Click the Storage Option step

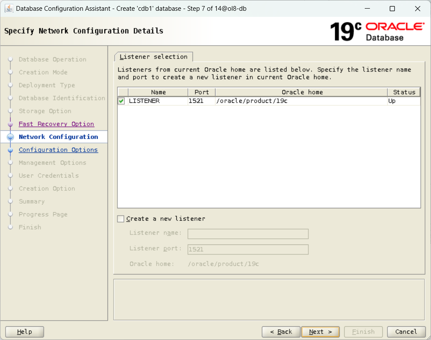click(x=45, y=111)
